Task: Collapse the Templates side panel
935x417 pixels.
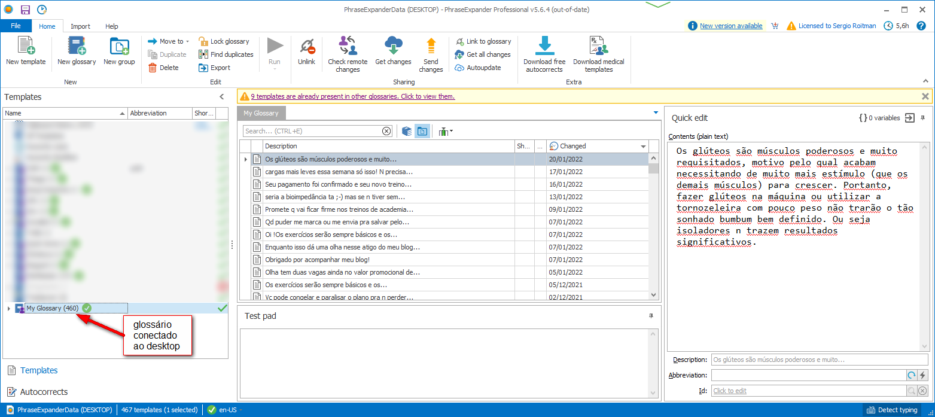Action: tap(221, 97)
